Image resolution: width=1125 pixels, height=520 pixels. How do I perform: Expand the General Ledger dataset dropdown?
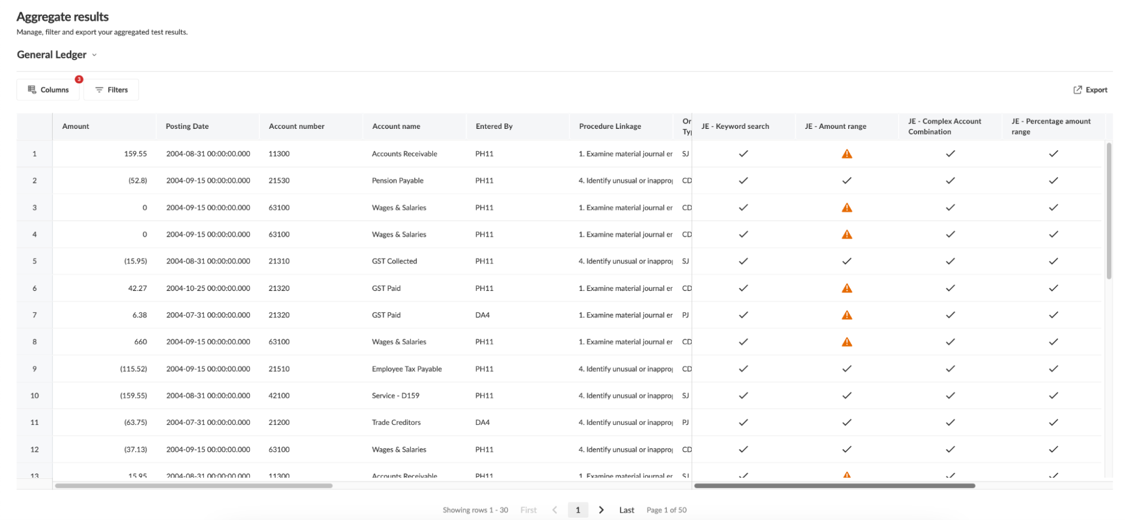click(95, 55)
